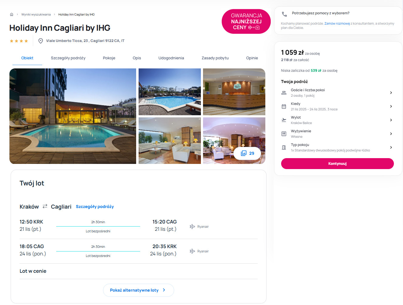Viewport: 403px width, 305px height.
Task: Click the calendar icon beside Kiedy
Action: (284, 106)
